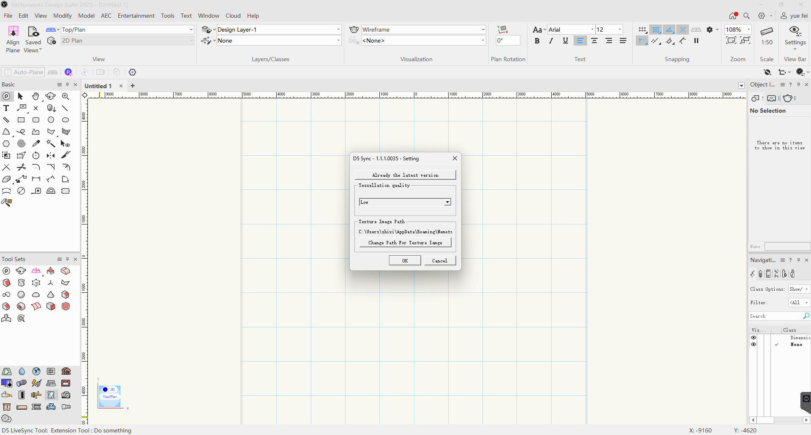Viewport: 811px width, 435px height.
Task: Open the Arial font dropdown
Action: pos(571,30)
